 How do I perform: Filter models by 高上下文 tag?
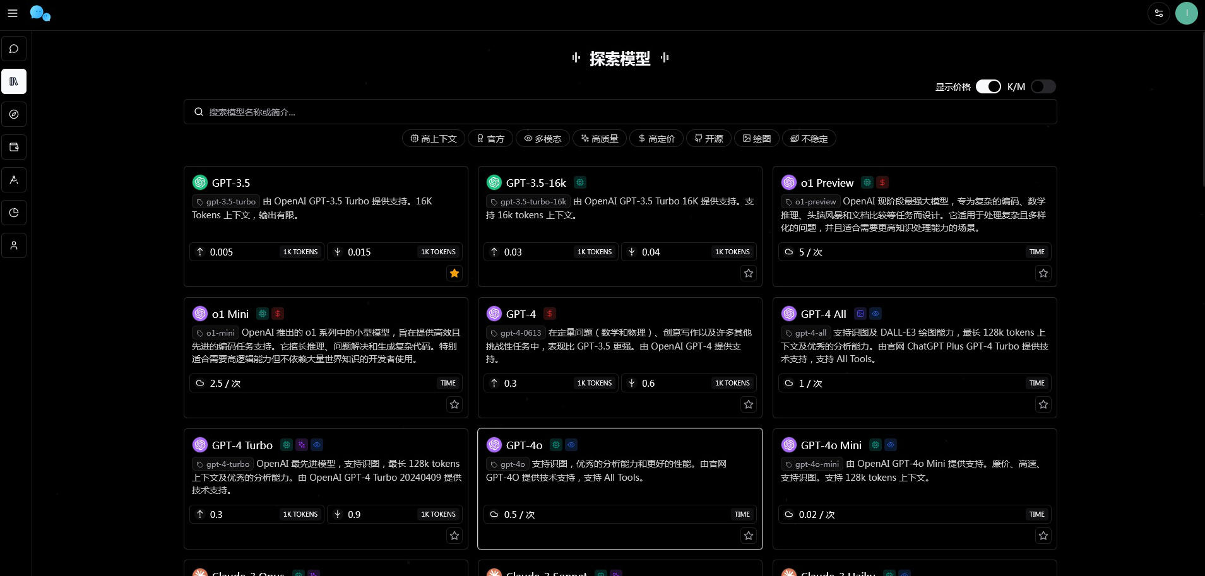(434, 139)
